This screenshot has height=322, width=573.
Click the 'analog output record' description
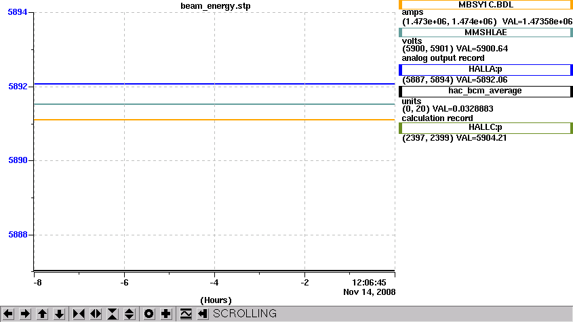tap(443, 58)
